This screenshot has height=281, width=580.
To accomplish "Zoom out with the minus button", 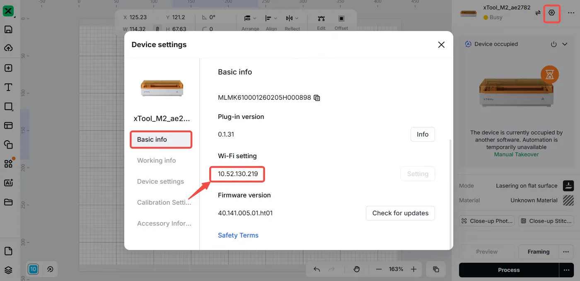I will click(379, 269).
